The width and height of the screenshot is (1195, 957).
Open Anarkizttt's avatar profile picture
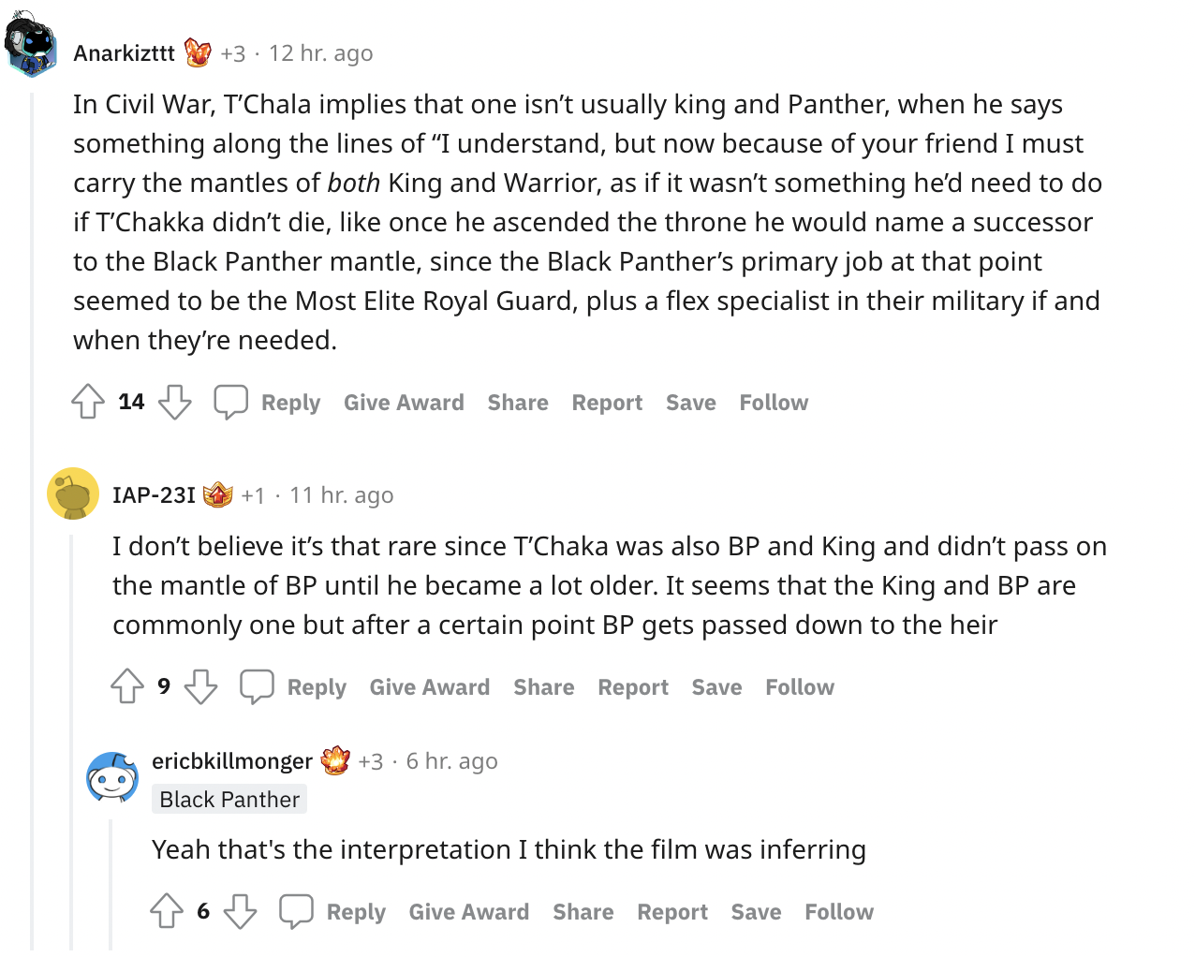tap(31, 45)
